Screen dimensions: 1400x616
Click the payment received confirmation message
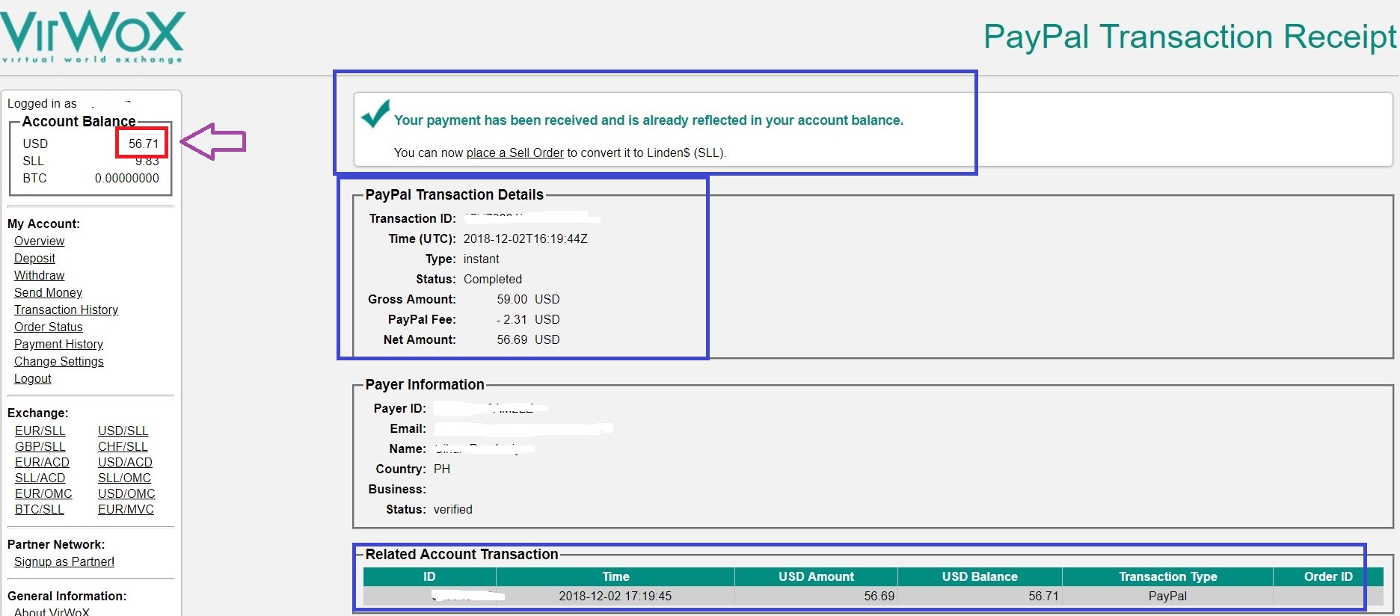point(648,120)
